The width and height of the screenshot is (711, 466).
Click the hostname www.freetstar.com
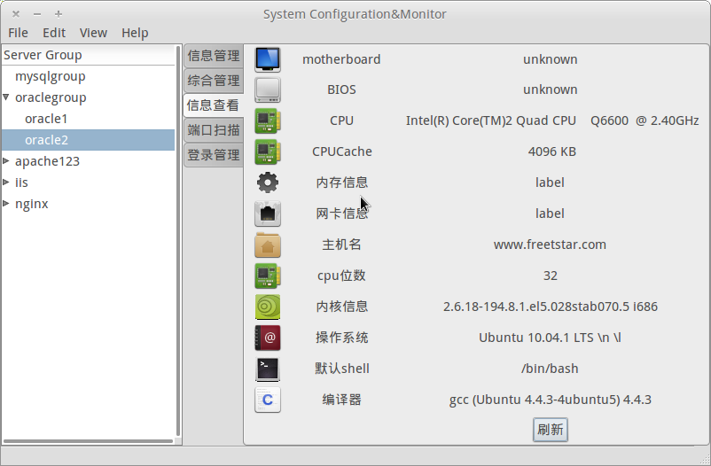coord(550,245)
